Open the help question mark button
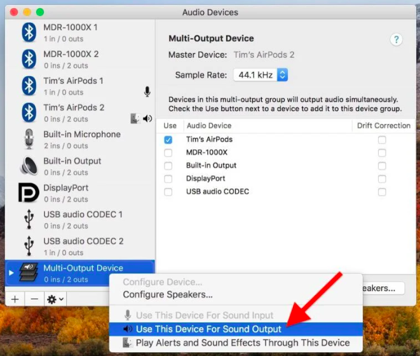The width and height of the screenshot is (420, 356). pyautogui.click(x=396, y=40)
